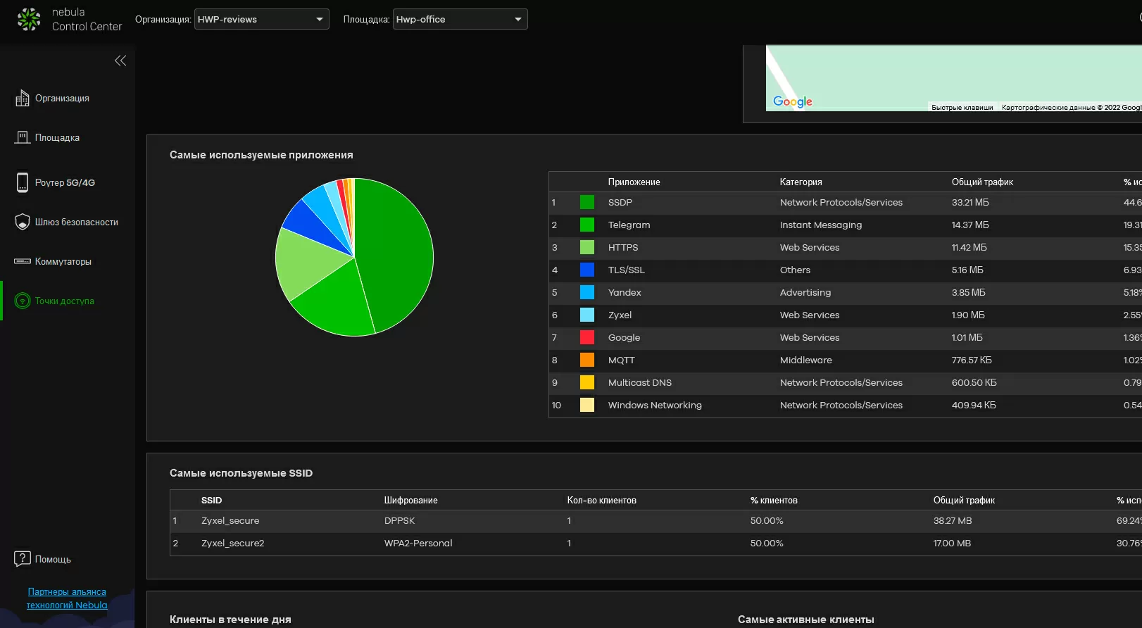Open Шлюз безопасности menu item
1142x628 pixels.
[x=77, y=222]
